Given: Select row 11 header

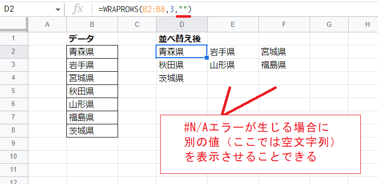Looking at the screenshot, I should pyautogui.click(x=14, y=170).
